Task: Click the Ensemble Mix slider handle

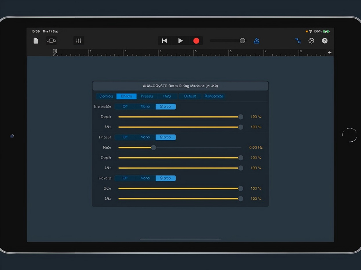Action: (x=240, y=127)
